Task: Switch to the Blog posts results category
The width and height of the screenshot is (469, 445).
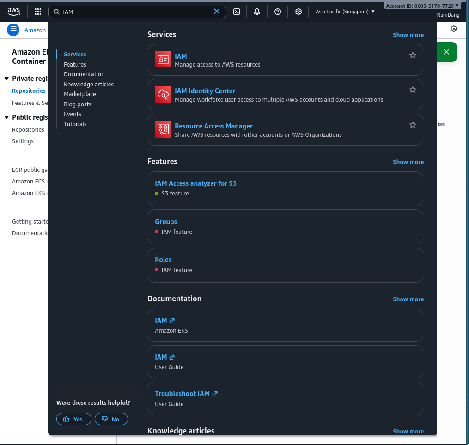Action: tap(77, 104)
